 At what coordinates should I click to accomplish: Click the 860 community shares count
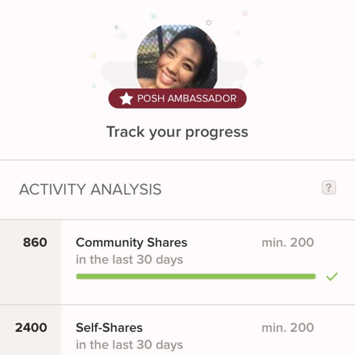(x=35, y=242)
